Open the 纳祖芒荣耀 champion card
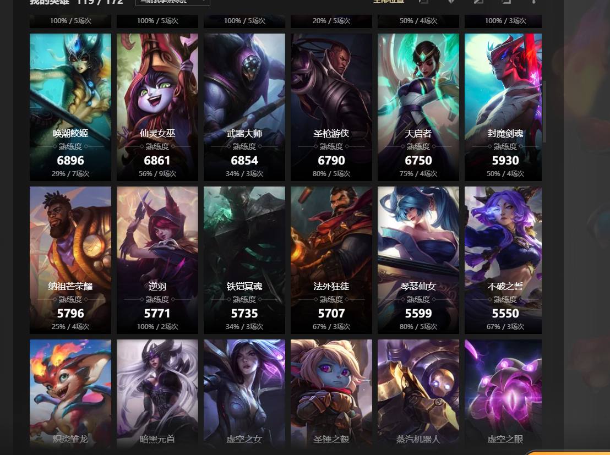 [70, 260]
